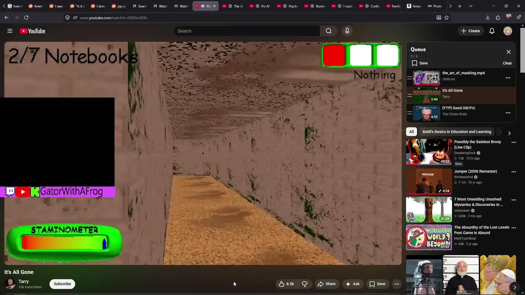Grab reorder handle for It's All Gone
The width and height of the screenshot is (525, 295).
[409, 95]
